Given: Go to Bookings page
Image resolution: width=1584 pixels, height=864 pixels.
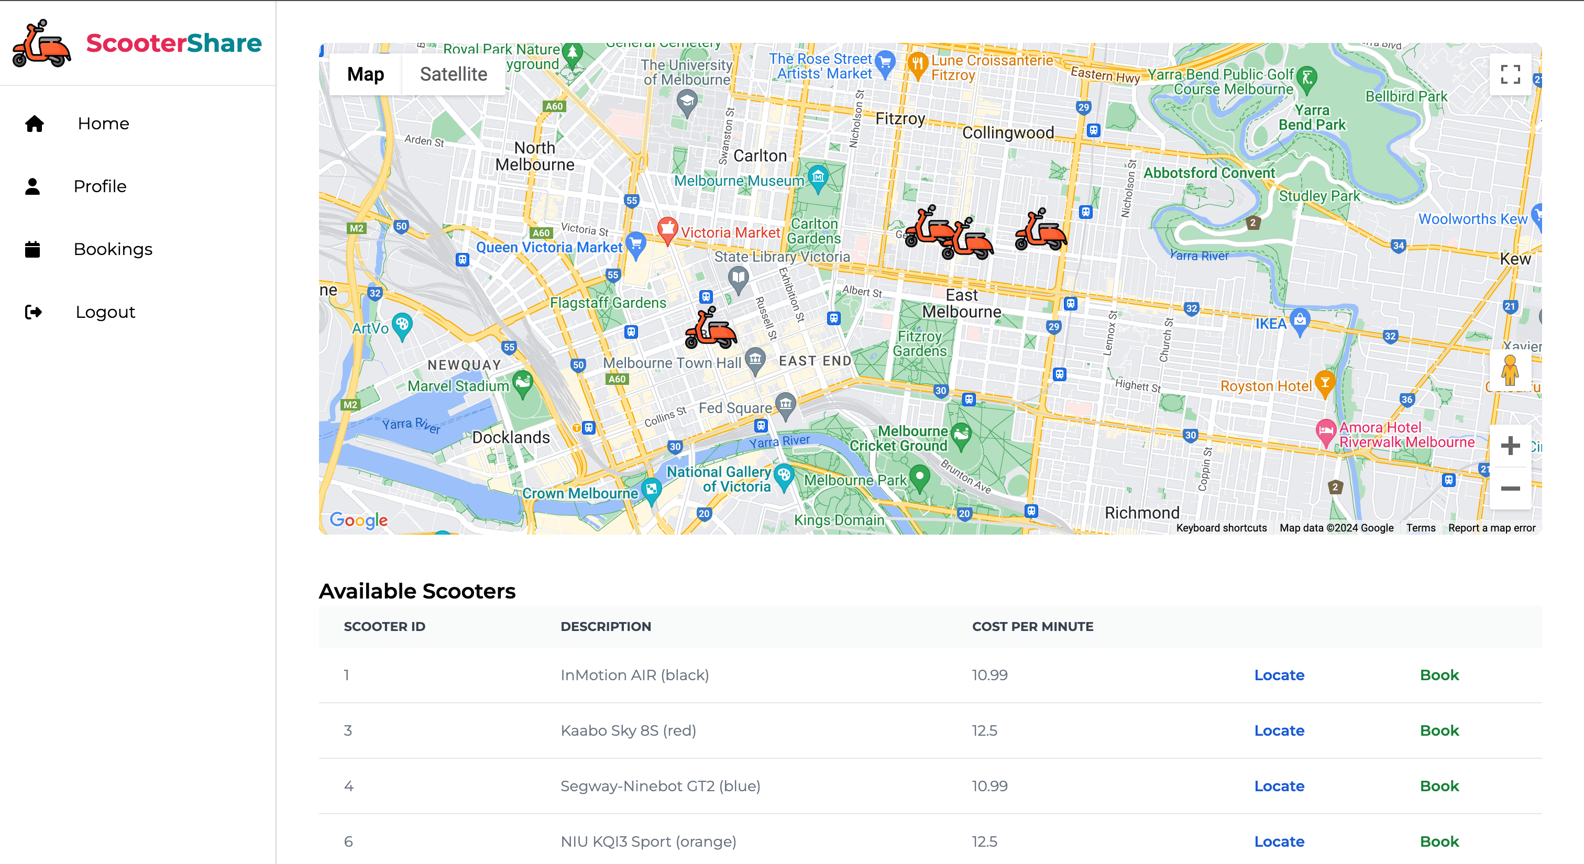Looking at the screenshot, I should (x=113, y=249).
